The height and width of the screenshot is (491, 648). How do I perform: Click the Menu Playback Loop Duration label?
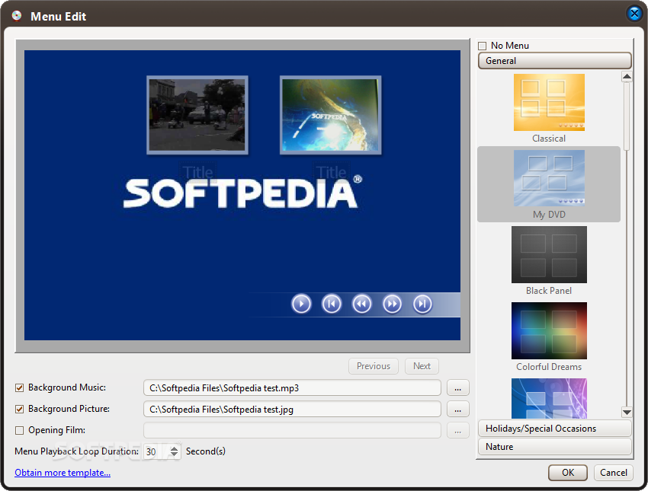76,451
